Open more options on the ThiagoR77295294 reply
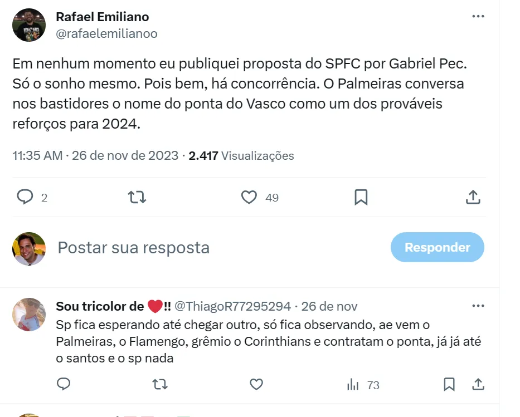 tap(478, 306)
